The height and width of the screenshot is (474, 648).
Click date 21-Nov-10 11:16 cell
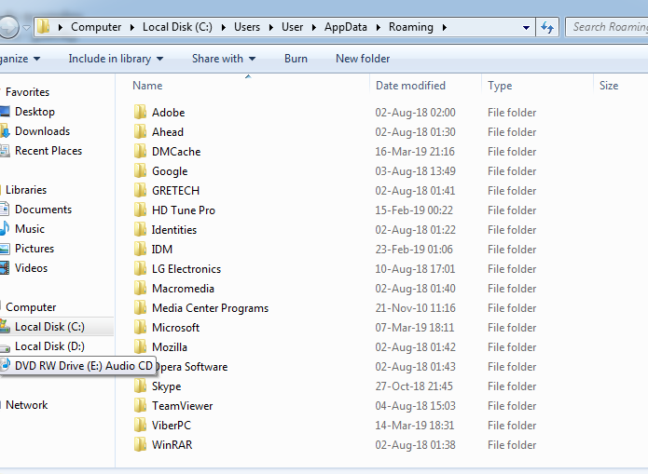415,308
